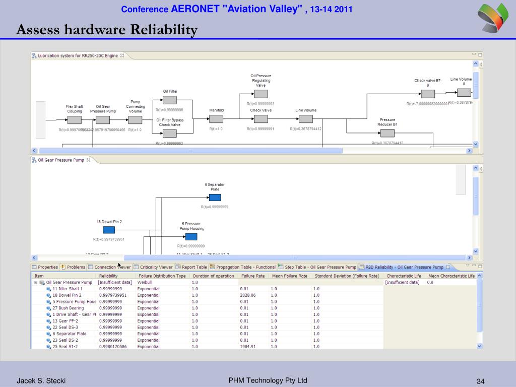Sort by Failure Distribution Type column header

point(162,276)
